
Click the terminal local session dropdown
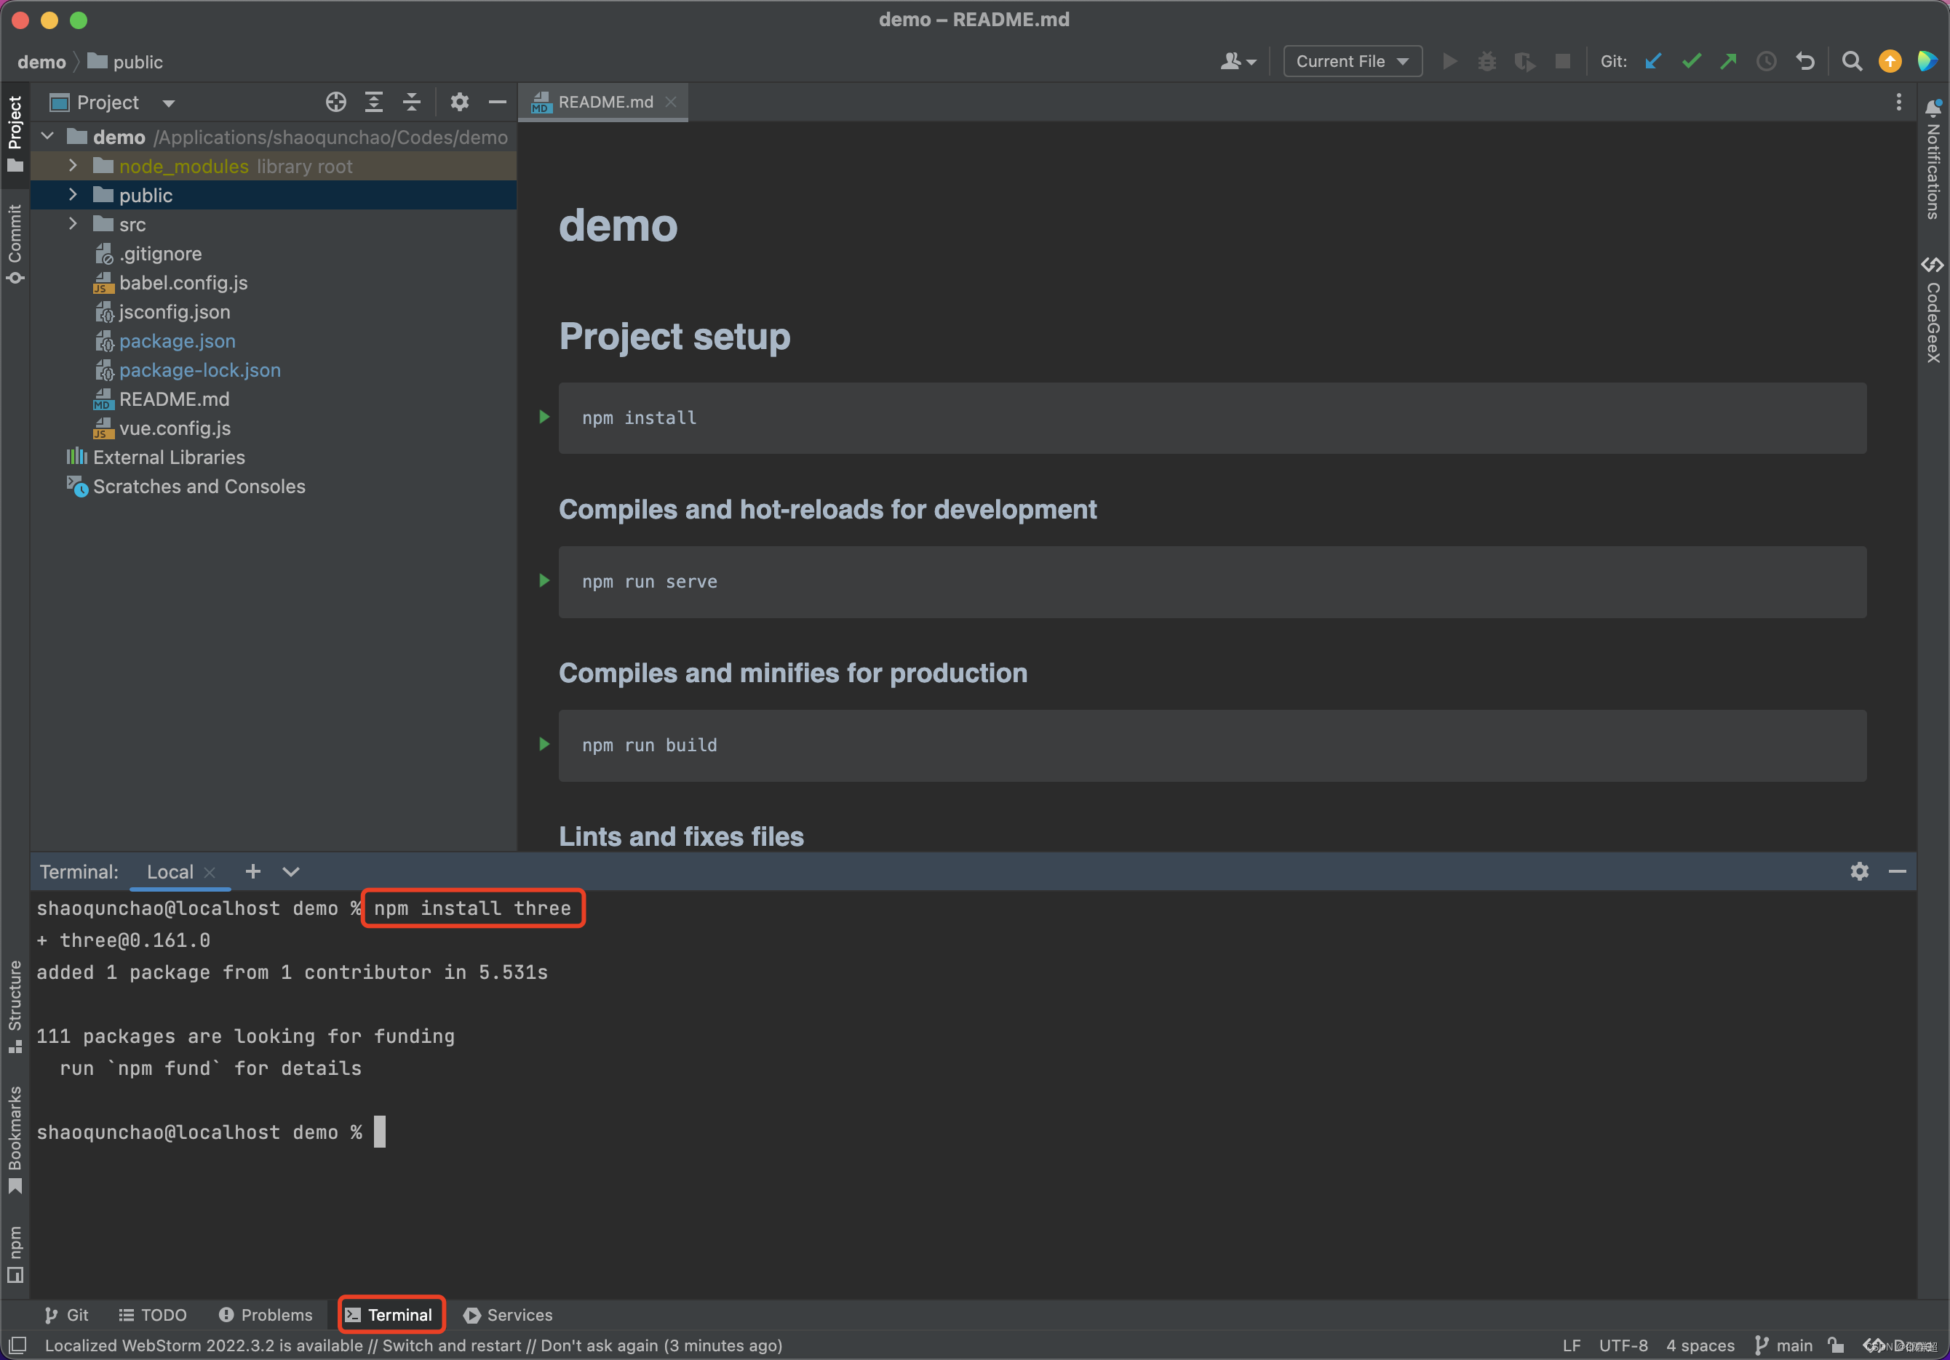292,870
